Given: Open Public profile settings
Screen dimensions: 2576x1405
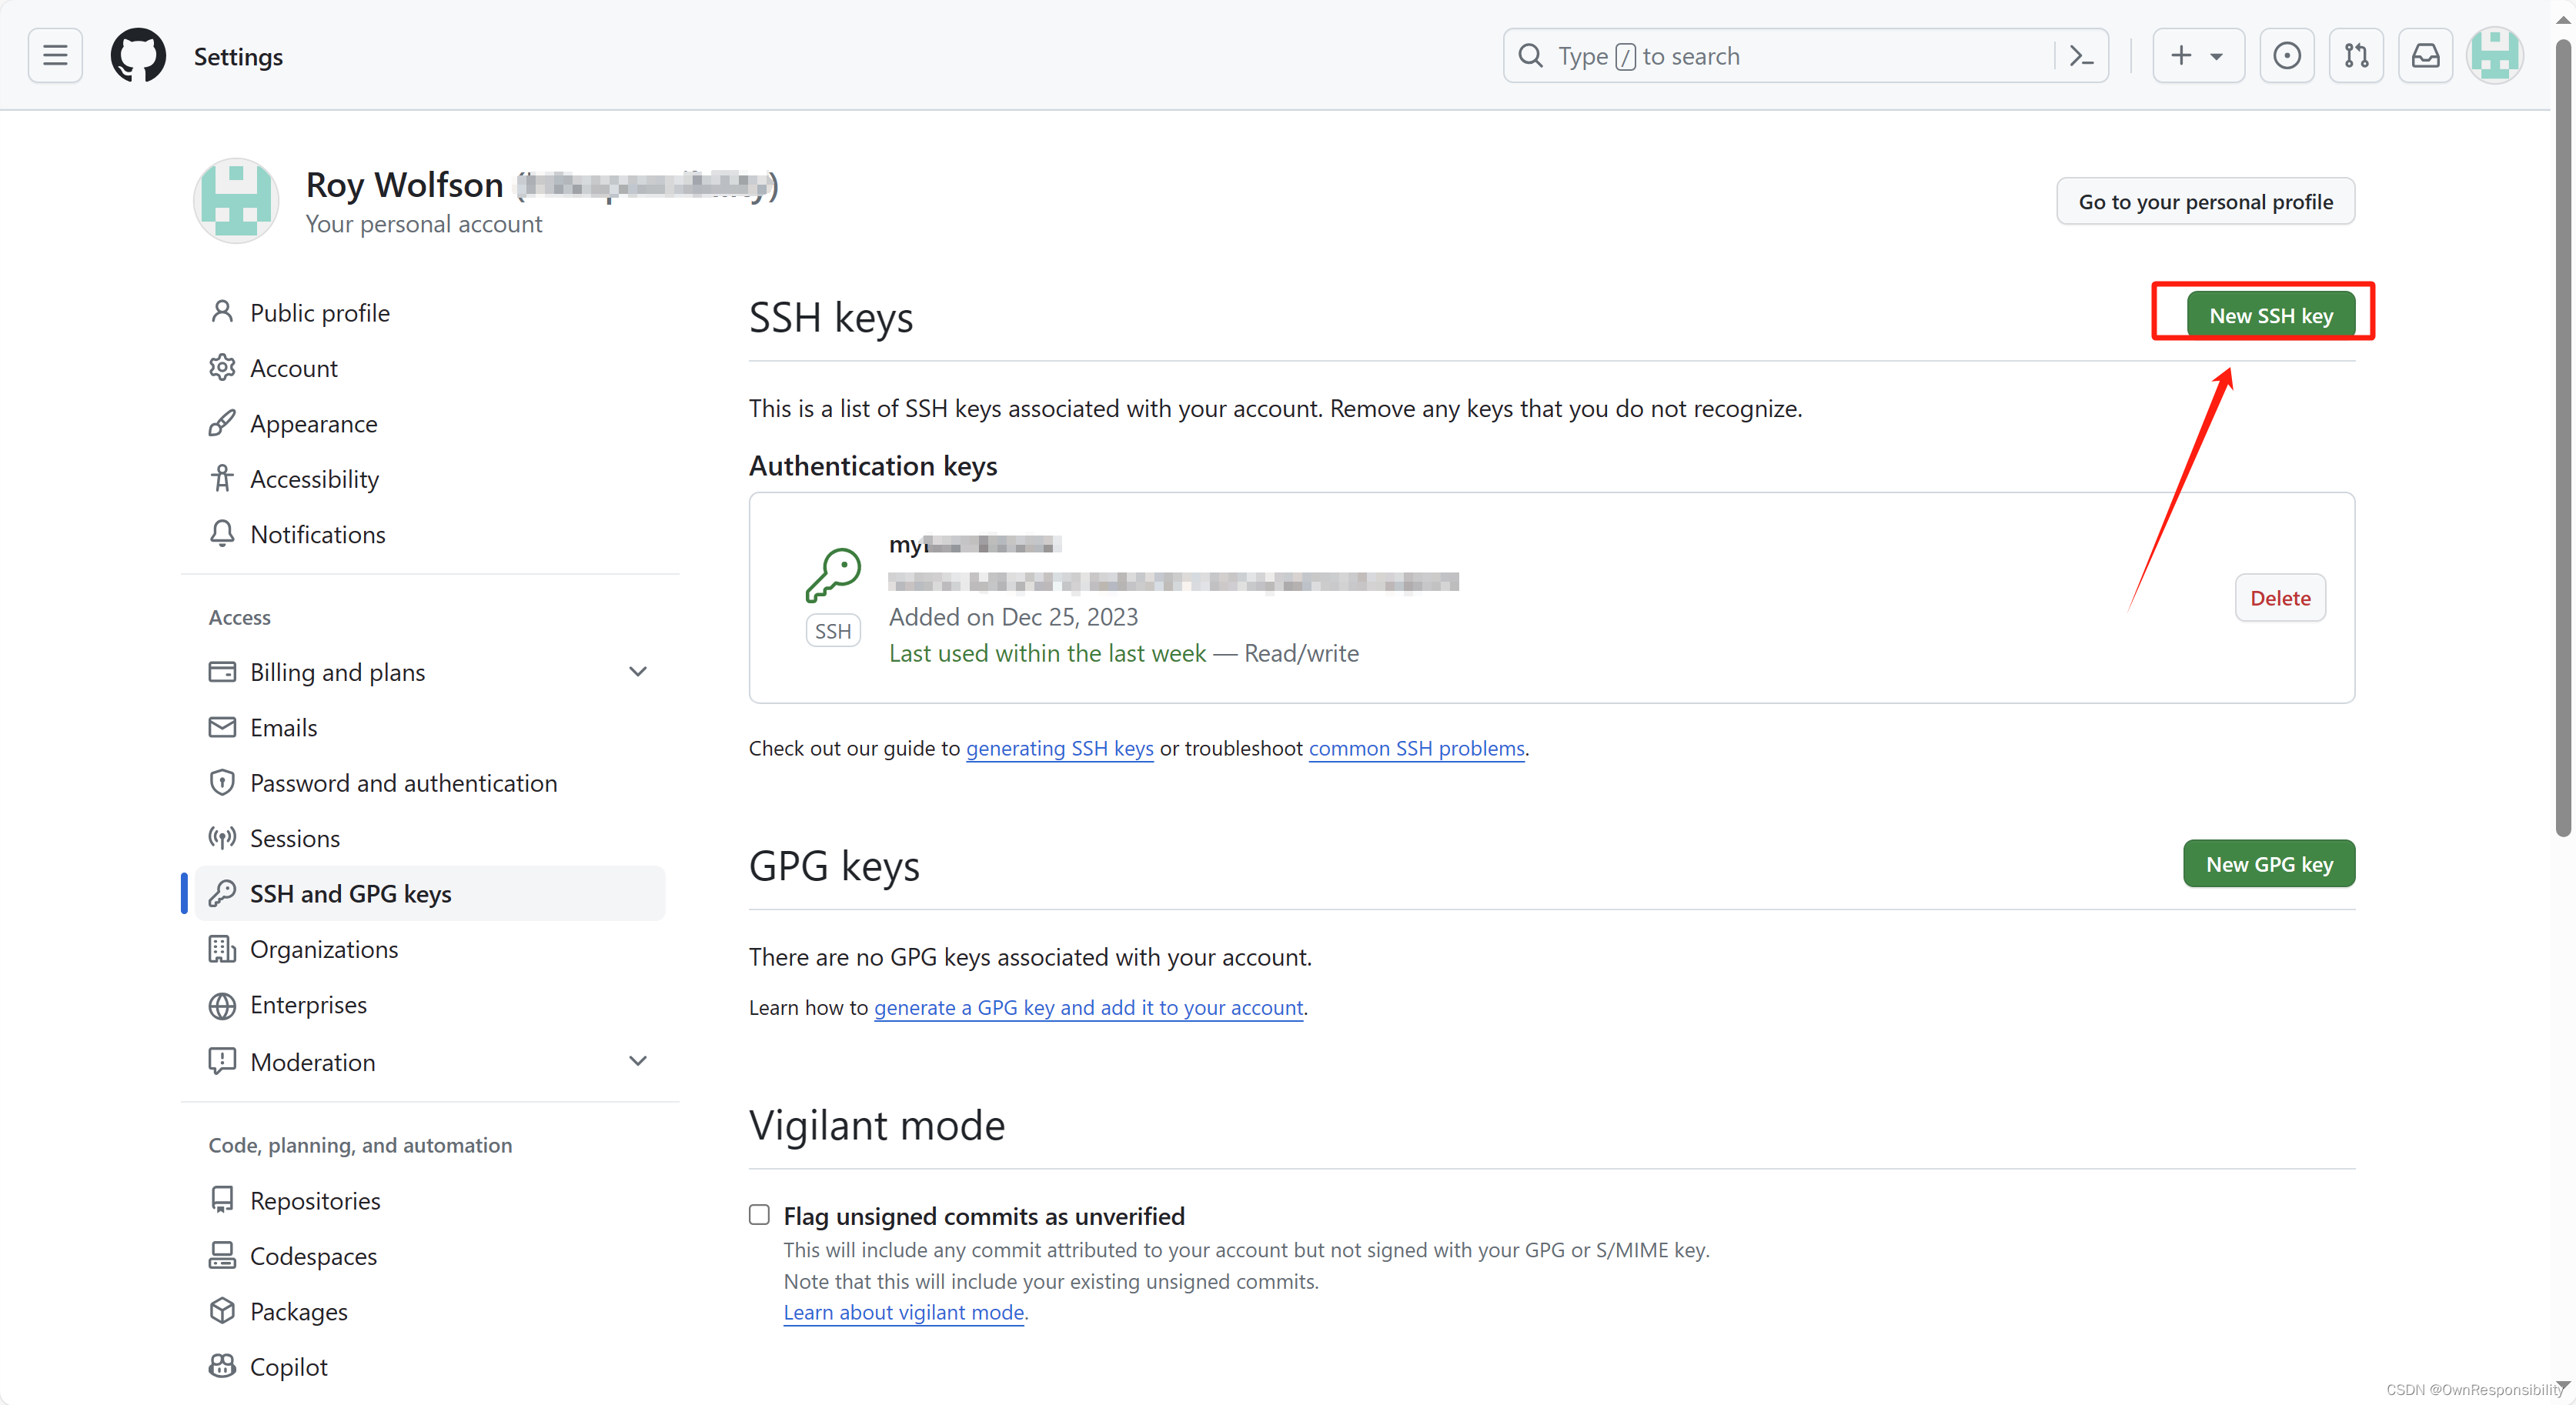Looking at the screenshot, I should pos(320,312).
